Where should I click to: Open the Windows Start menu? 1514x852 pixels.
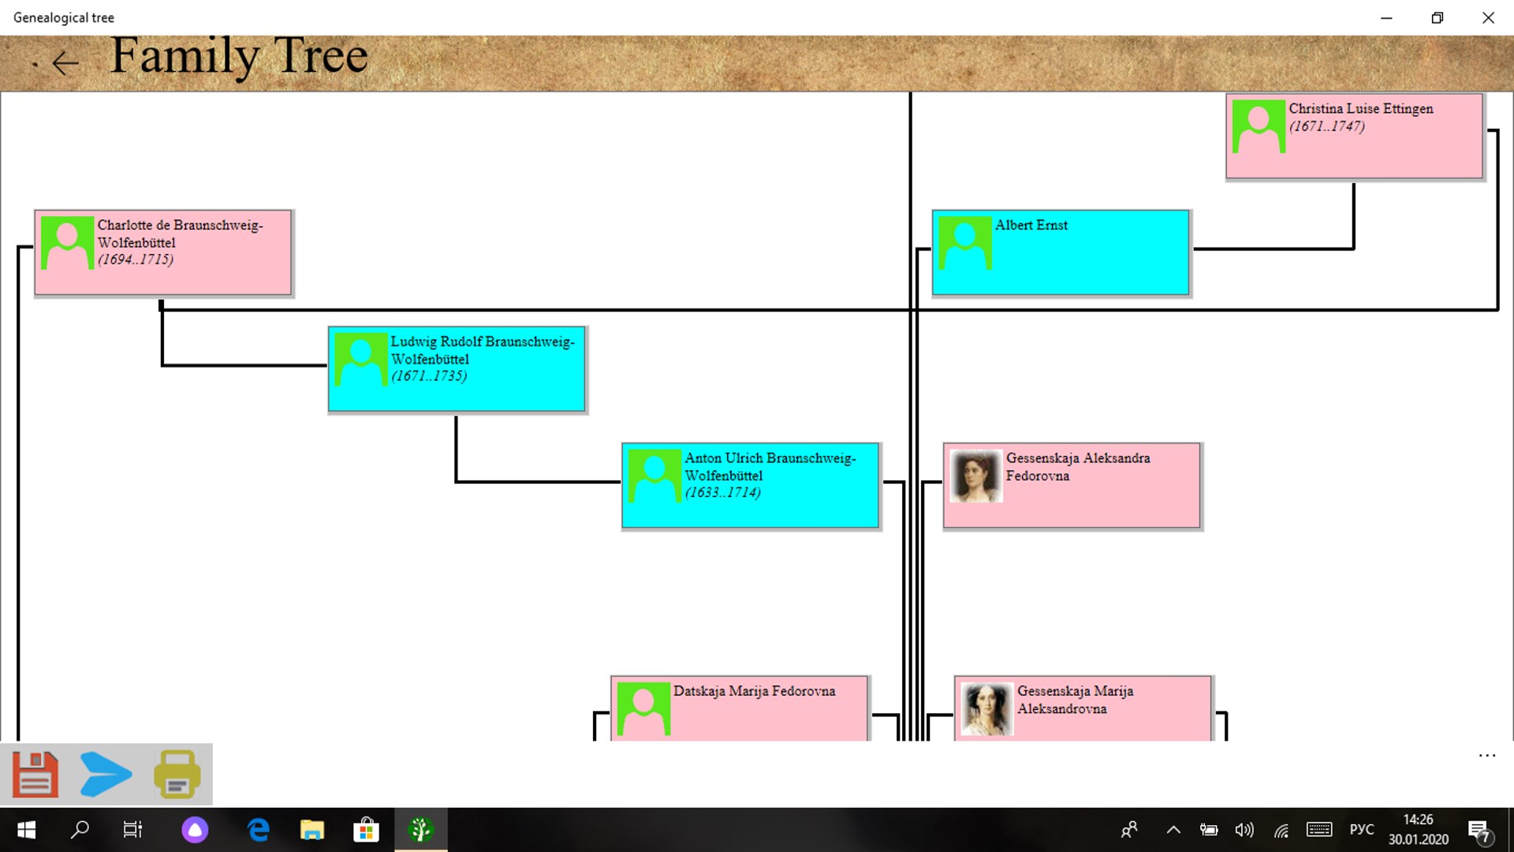(26, 830)
